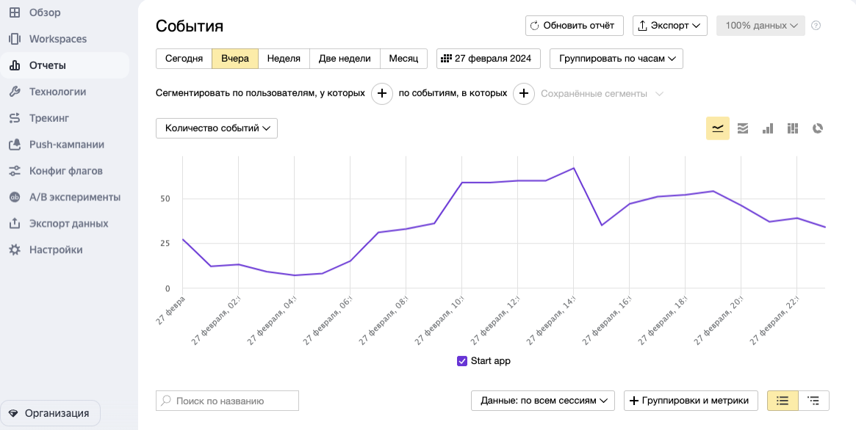Viewport: 856px width, 430px height.
Task: Click the Push-кампании bell icon
Action: click(x=15, y=145)
